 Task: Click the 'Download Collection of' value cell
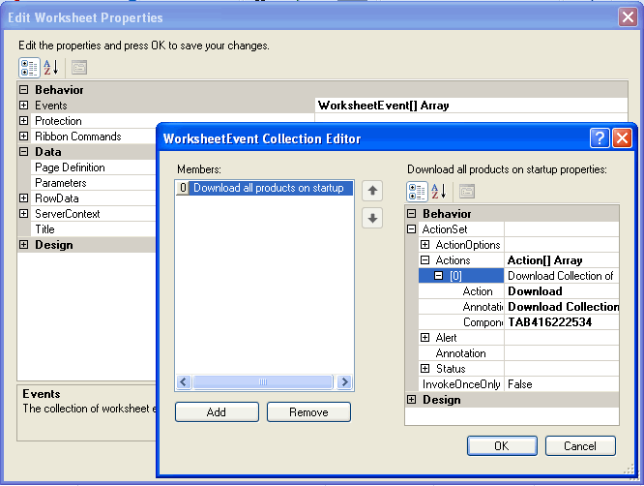[562, 276]
